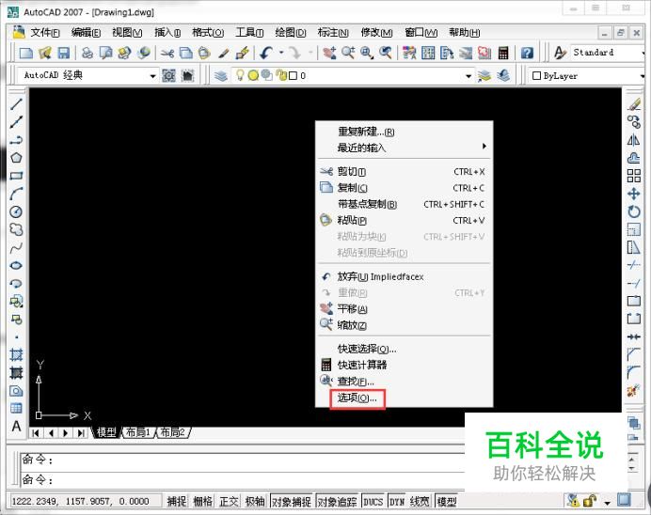Select the Arc draw tool
The width and height of the screenshot is (651, 515).
pos(16,194)
